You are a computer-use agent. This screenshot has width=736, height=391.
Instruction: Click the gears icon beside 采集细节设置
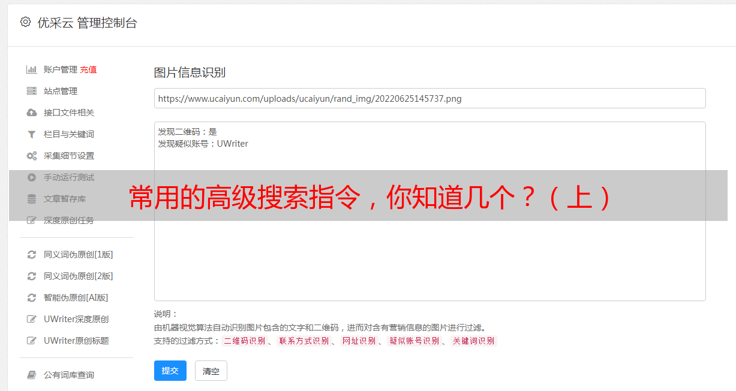click(32, 156)
